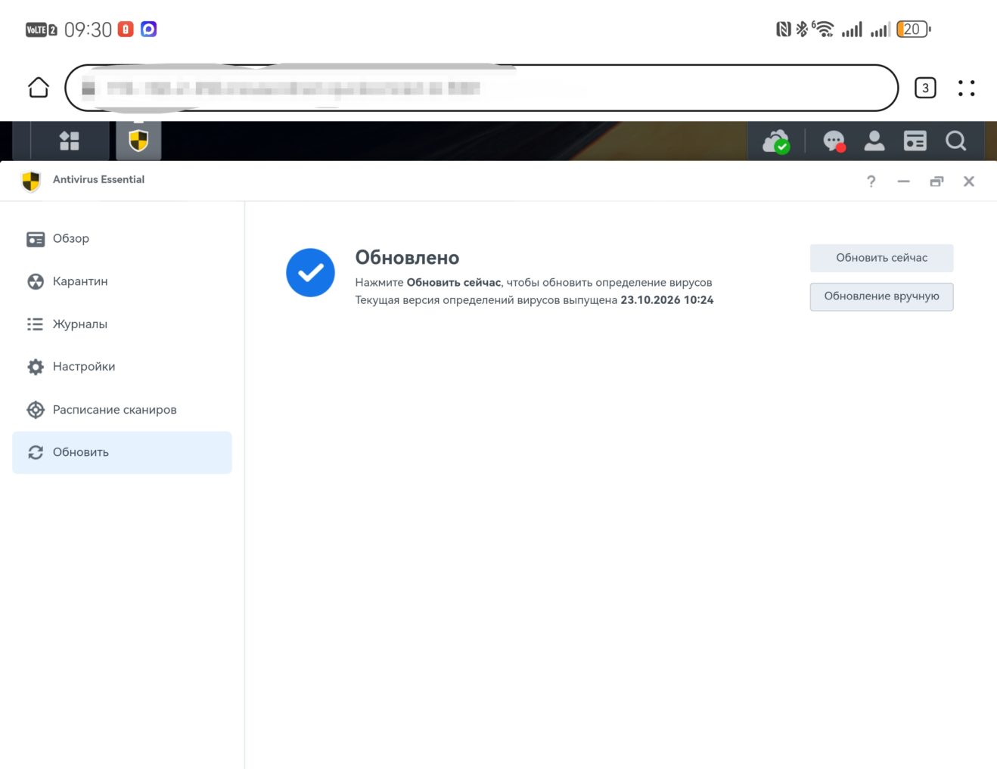Click the Обновление вручную button
997x769 pixels.
point(881,296)
